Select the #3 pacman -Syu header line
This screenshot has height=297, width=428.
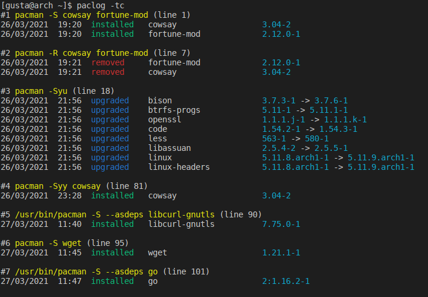point(57,91)
